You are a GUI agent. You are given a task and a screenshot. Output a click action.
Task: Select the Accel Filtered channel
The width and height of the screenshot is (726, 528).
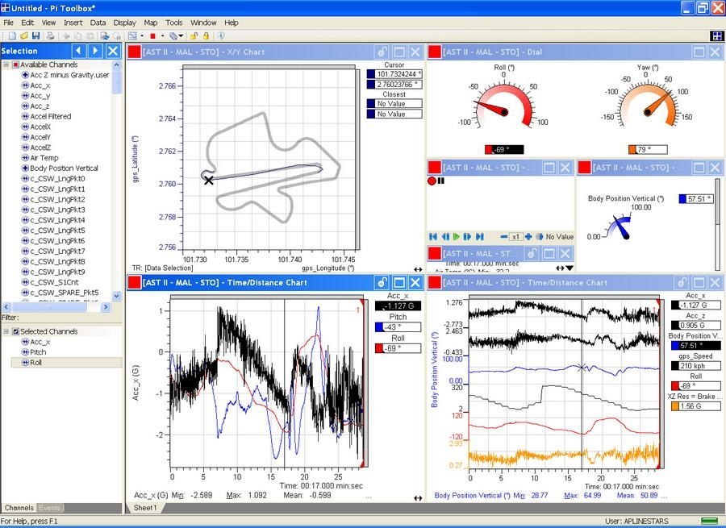(x=51, y=116)
